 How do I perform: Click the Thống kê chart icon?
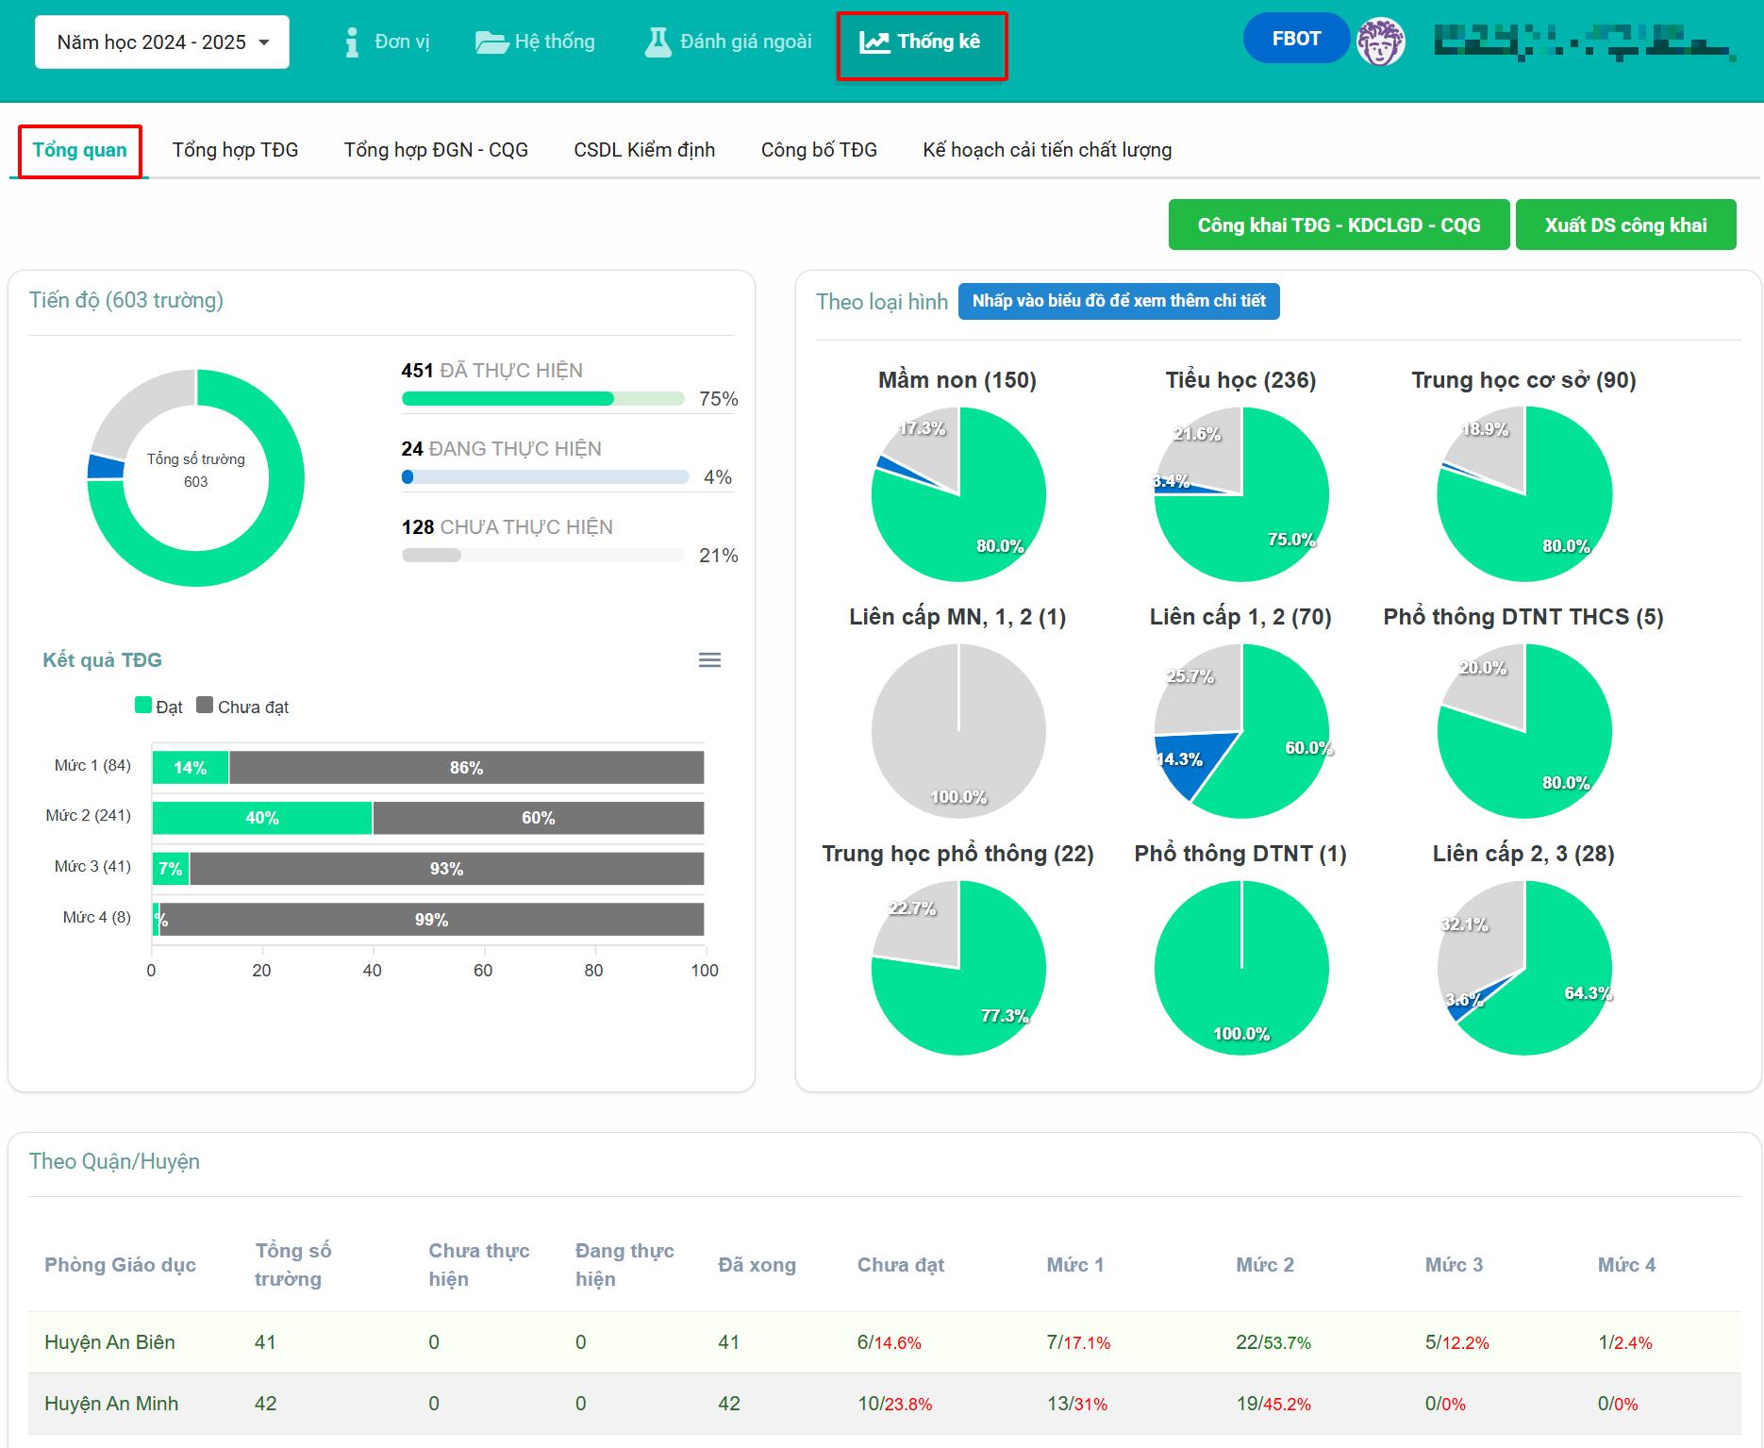click(874, 42)
